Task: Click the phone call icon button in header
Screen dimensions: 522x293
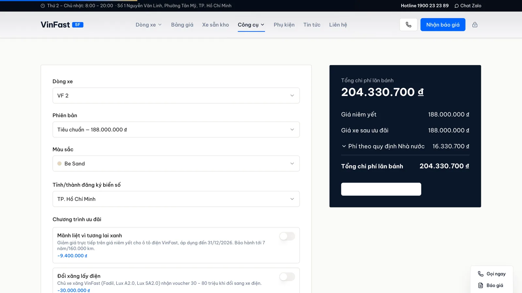Action: (x=408, y=25)
